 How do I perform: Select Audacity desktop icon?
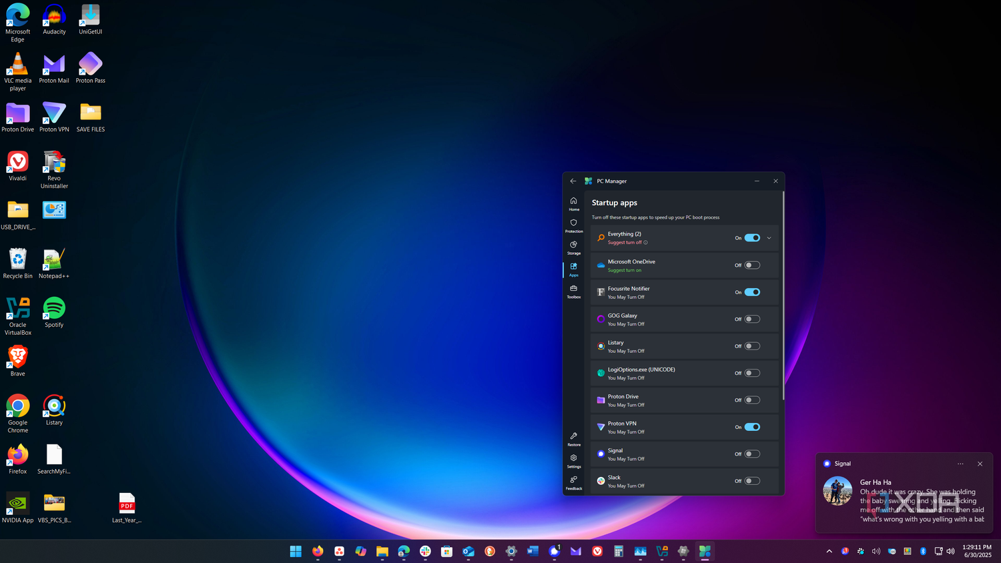[54, 19]
